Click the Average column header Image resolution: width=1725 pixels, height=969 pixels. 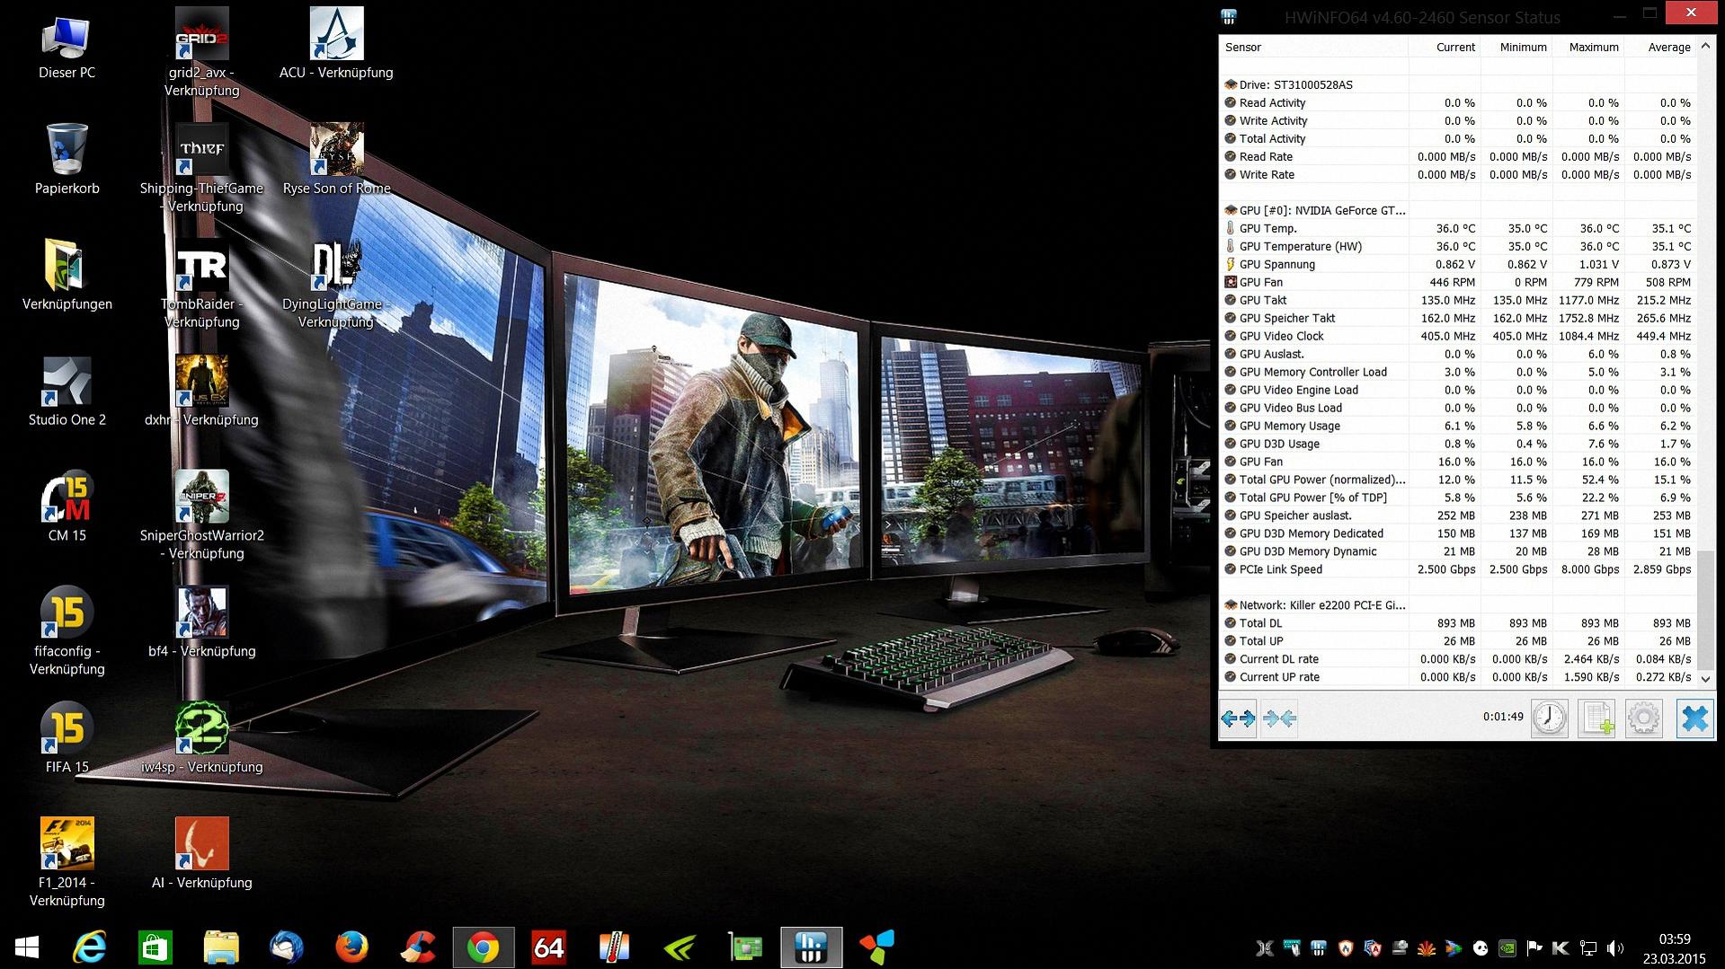pyautogui.click(x=1659, y=47)
